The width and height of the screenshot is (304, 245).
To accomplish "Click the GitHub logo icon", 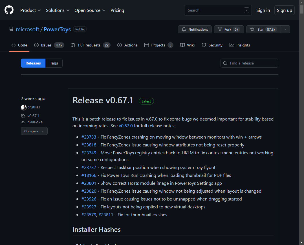I will pos(9,10).
